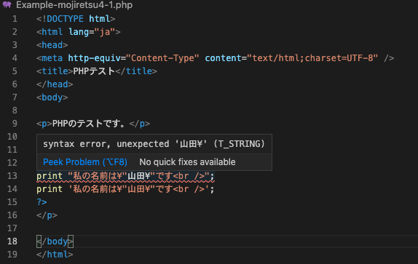418x264 pixels.
Task: Click the closing /html tag
Action: [x=55, y=255]
